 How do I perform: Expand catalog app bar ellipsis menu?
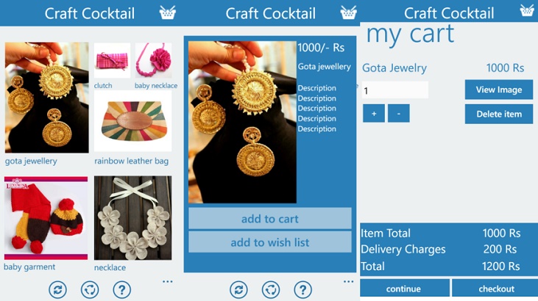[x=168, y=281]
